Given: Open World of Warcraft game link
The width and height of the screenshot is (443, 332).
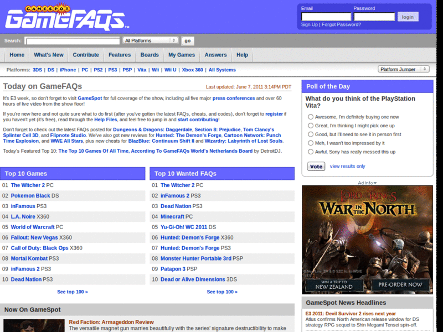Looking at the screenshot, I should coord(33,227).
